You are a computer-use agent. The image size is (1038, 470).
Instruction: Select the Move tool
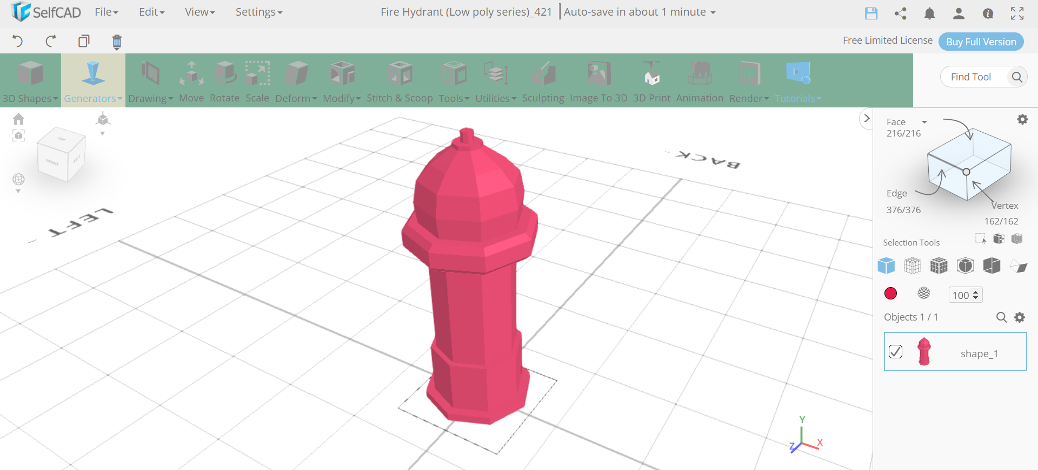[191, 80]
